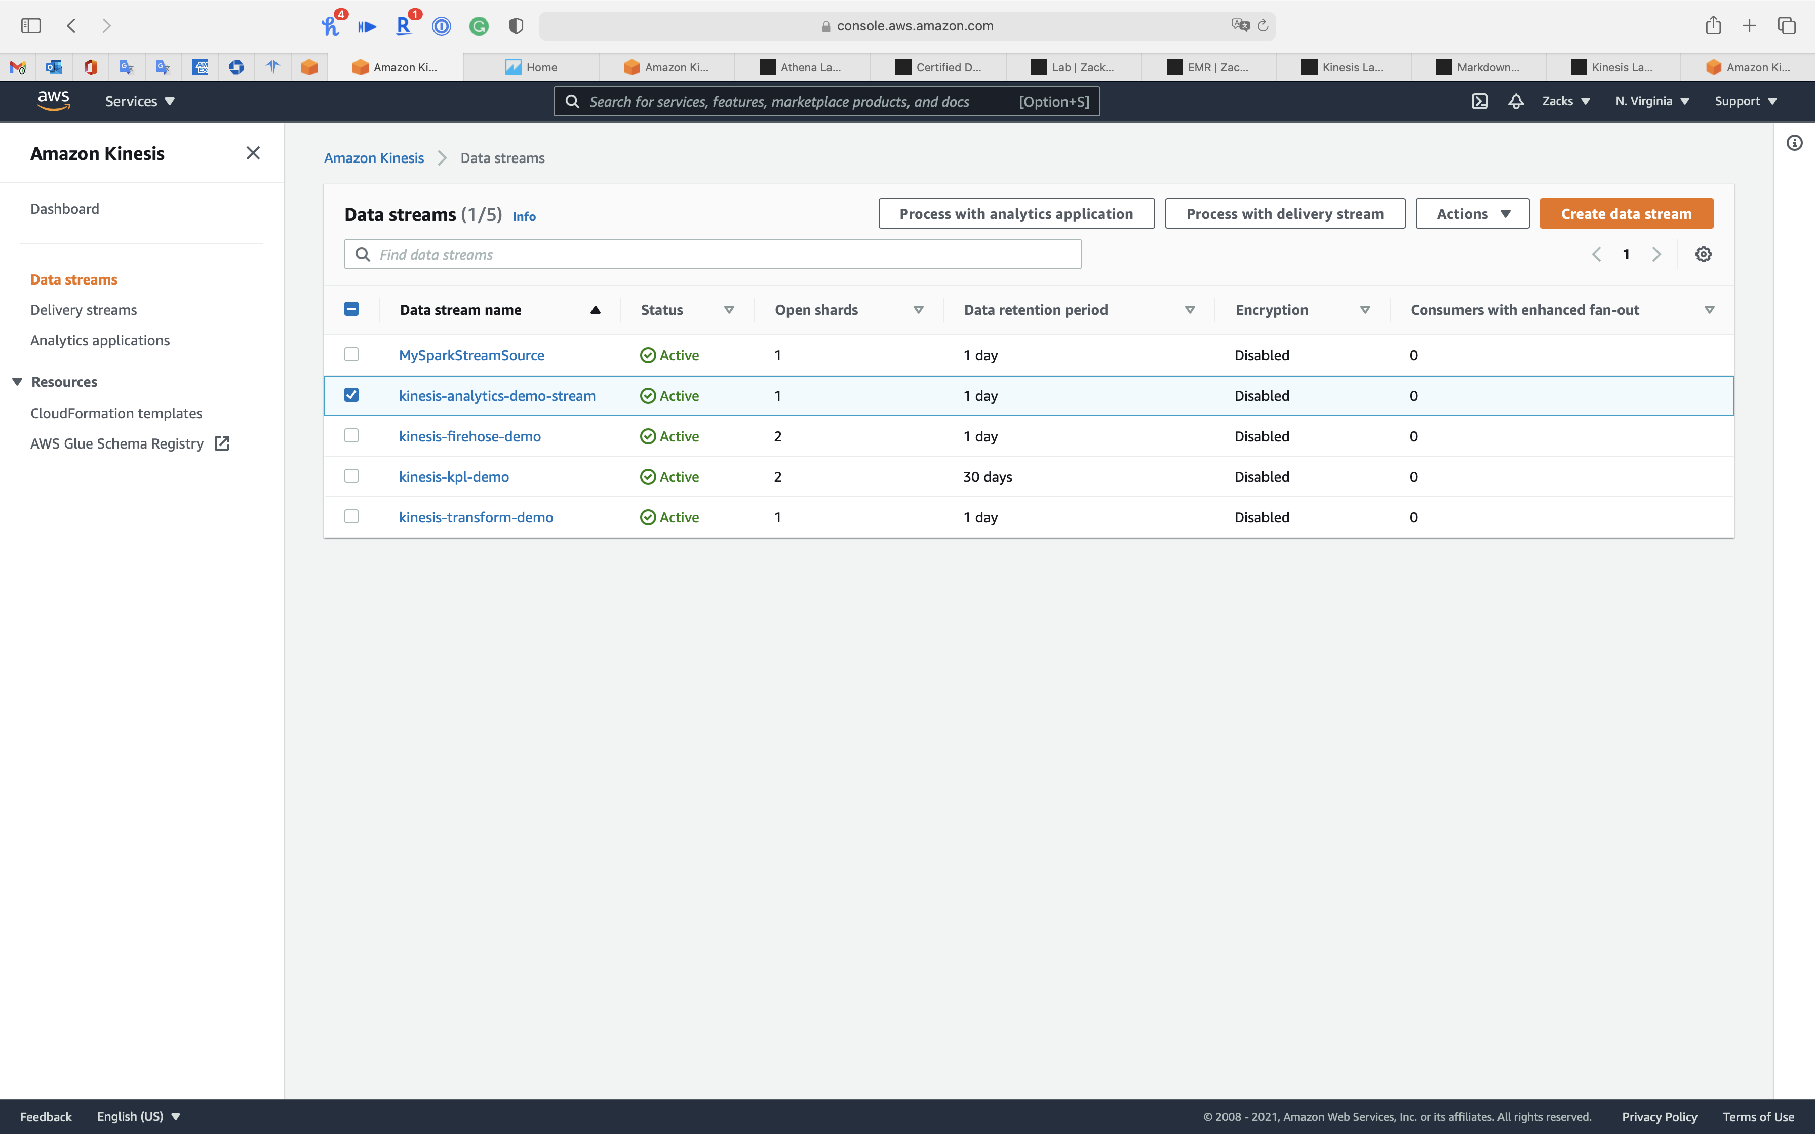Click Create data stream button
The width and height of the screenshot is (1815, 1134).
(1625, 214)
